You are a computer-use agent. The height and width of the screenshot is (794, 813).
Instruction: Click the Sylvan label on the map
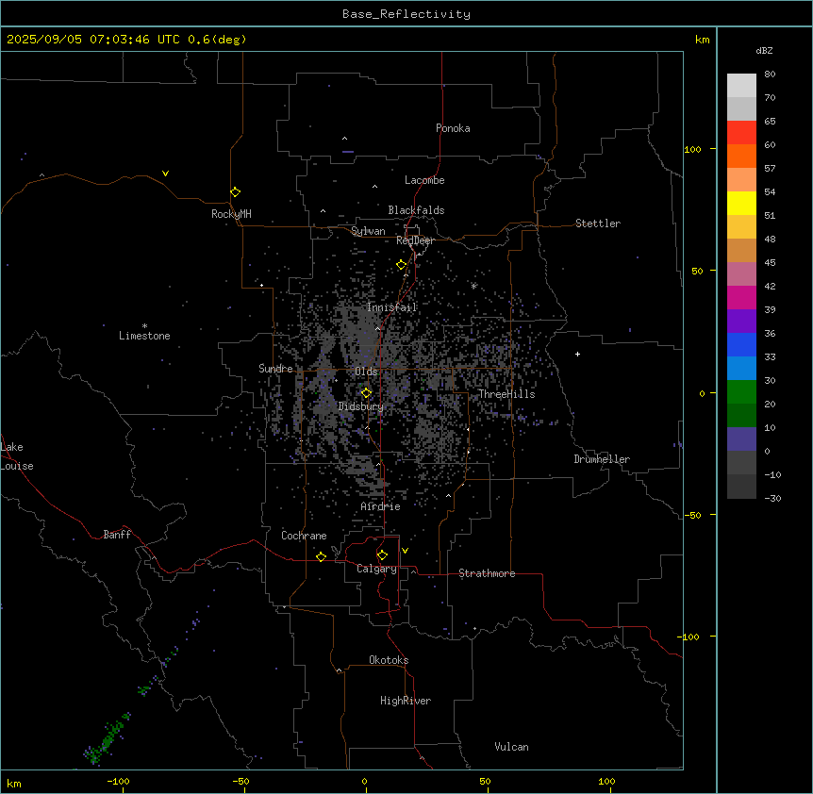pyautogui.click(x=368, y=232)
